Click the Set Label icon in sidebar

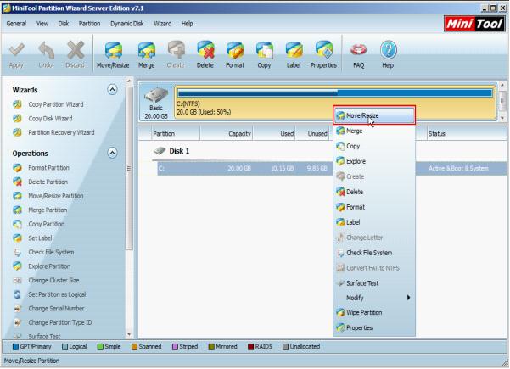[18, 238]
